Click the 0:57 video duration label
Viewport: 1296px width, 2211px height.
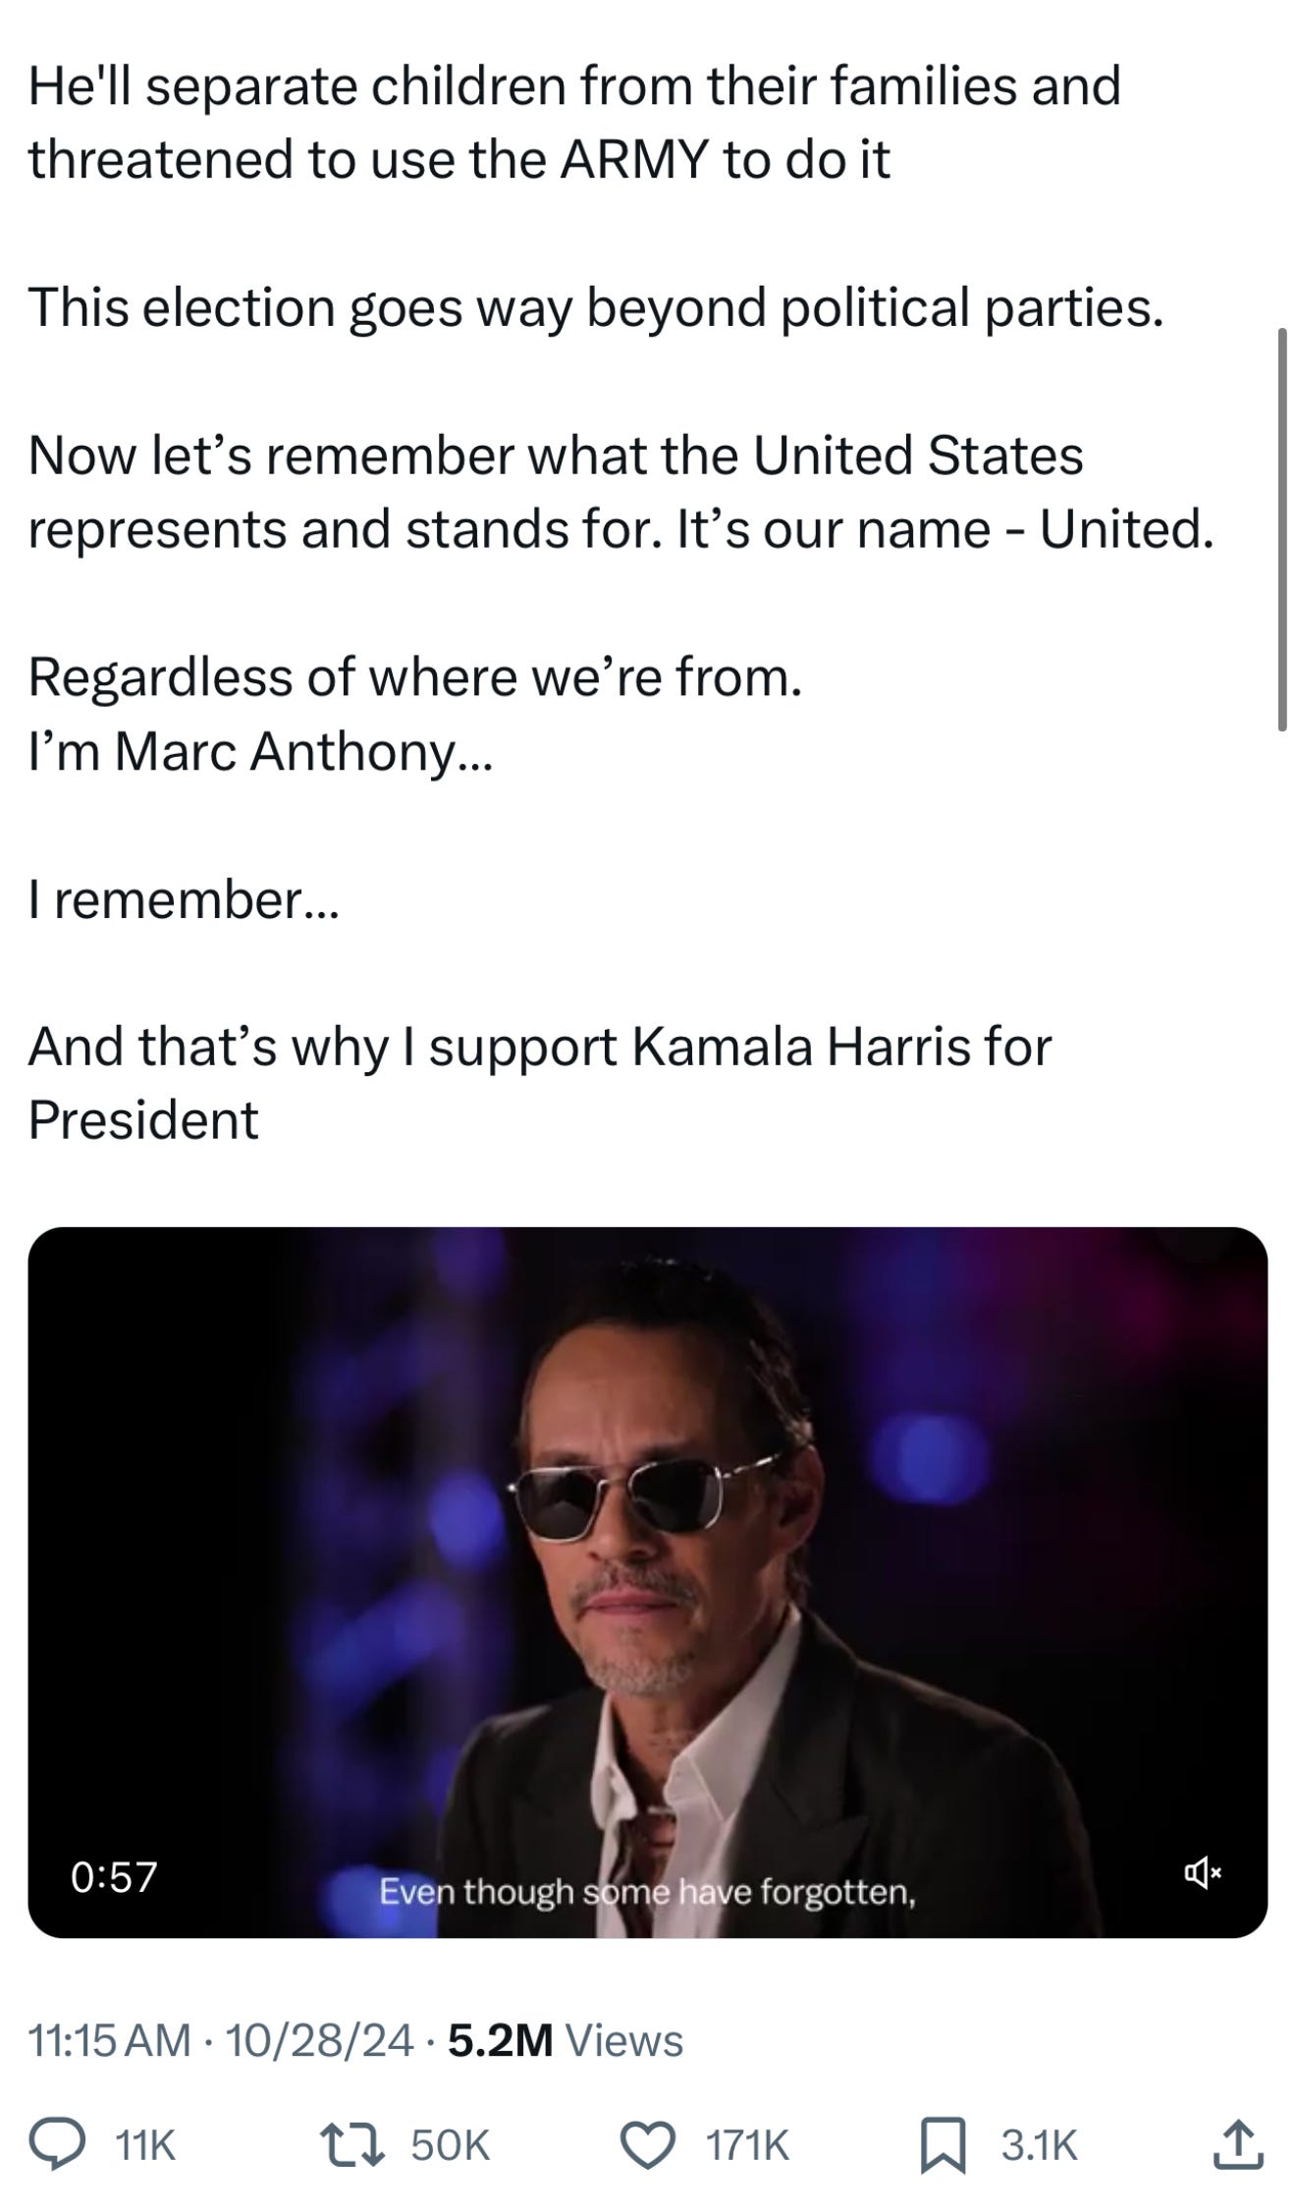pos(114,1876)
